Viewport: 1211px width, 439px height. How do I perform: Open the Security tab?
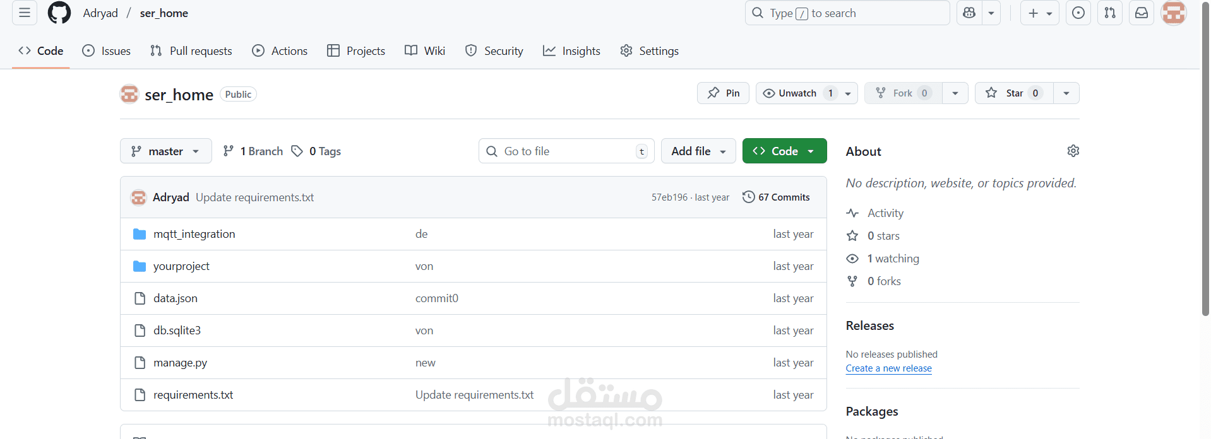point(494,51)
